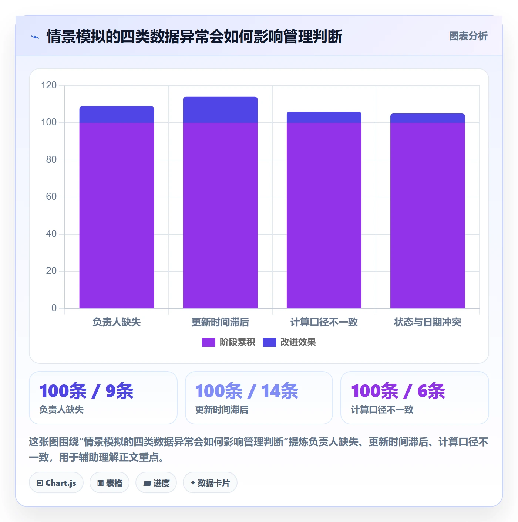Select the 数据卡片 tag chip
The image size is (518, 522).
click(x=210, y=483)
